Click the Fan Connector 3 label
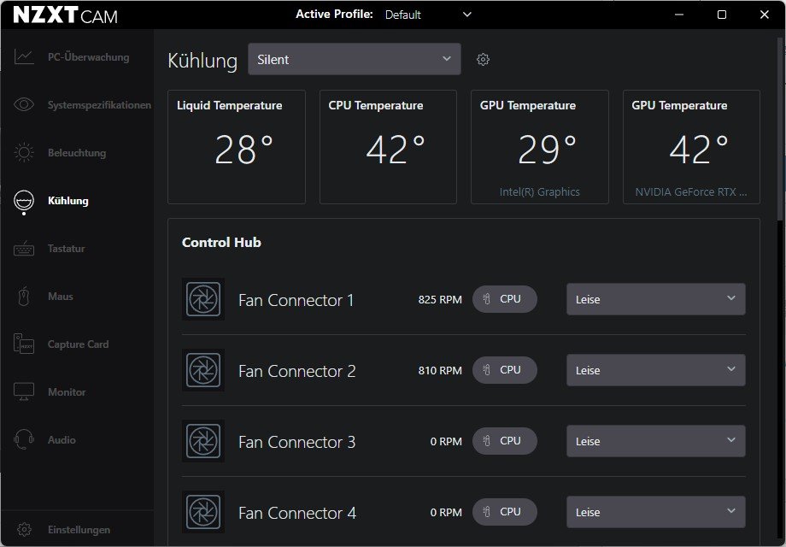This screenshot has width=786, height=547. click(296, 442)
